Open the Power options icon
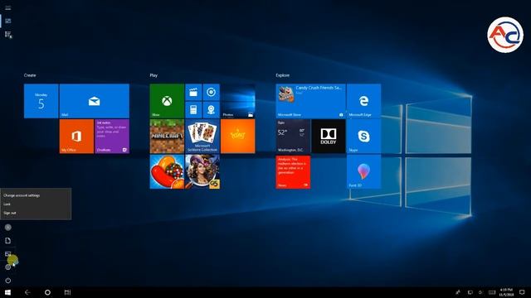The width and height of the screenshot is (531, 298). tap(7, 280)
